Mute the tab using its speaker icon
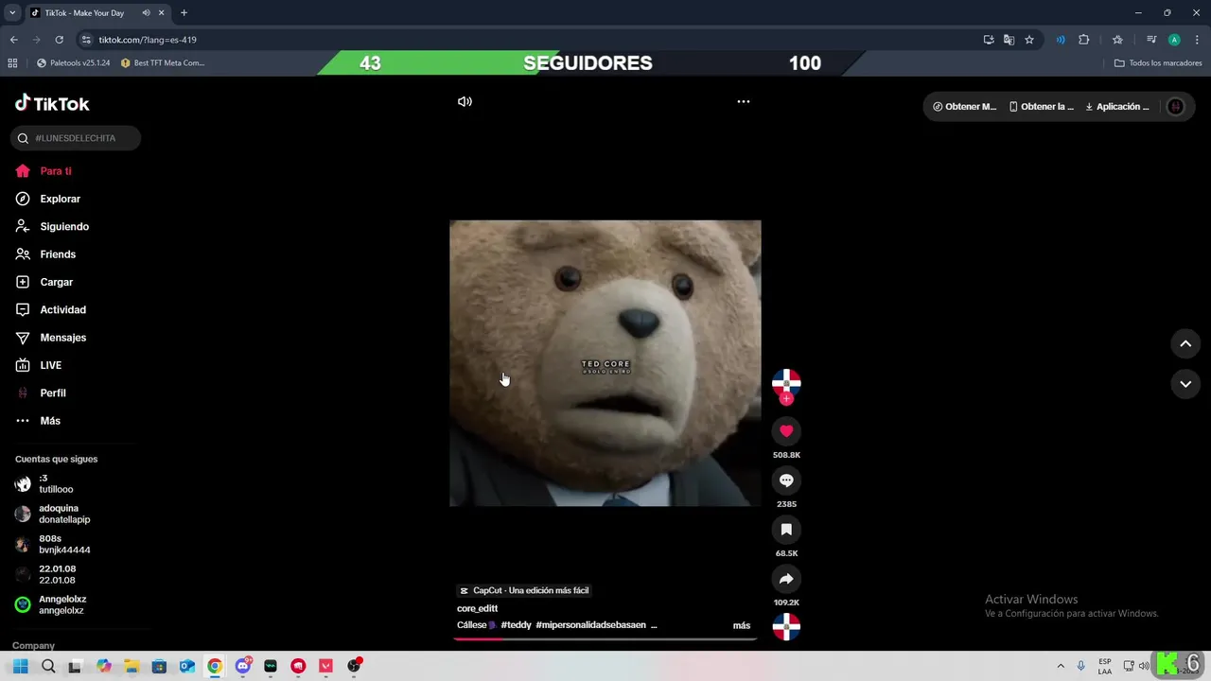This screenshot has width=1211, height=681. [x=146, y=13]
